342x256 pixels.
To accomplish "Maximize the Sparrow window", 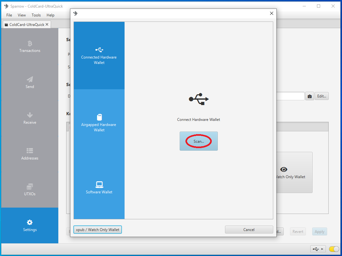I will click(319, 6).
